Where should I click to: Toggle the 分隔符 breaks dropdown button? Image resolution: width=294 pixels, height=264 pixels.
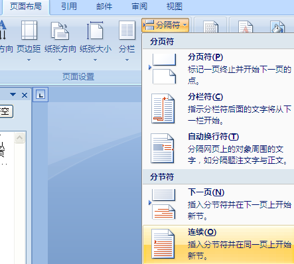point(165,25)
